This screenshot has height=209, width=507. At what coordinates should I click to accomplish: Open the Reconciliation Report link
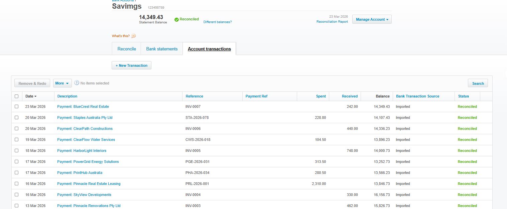click(x=332, y=22)
